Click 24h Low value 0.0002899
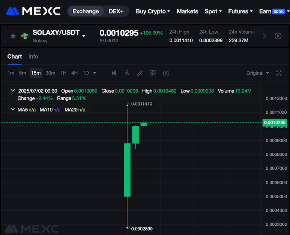 click(211, 40)
